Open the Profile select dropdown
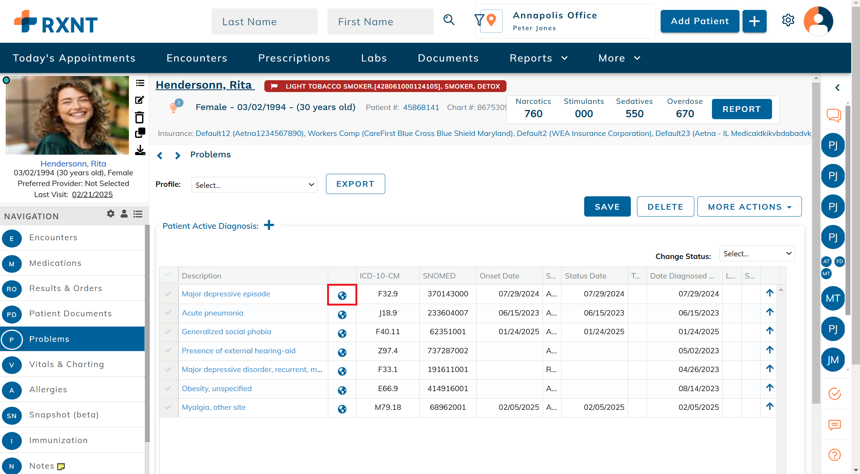The width and height of the screenshot is (860, 474). point(254,185)
